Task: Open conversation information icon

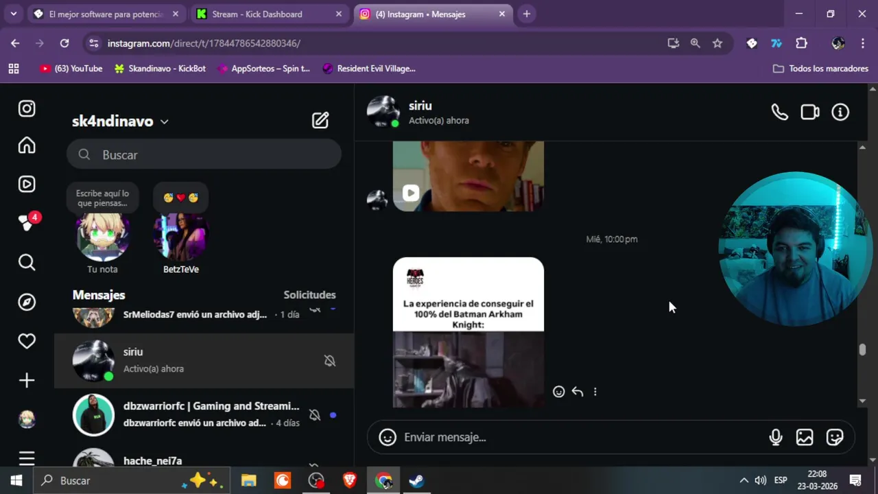Action: coord(840,112)
